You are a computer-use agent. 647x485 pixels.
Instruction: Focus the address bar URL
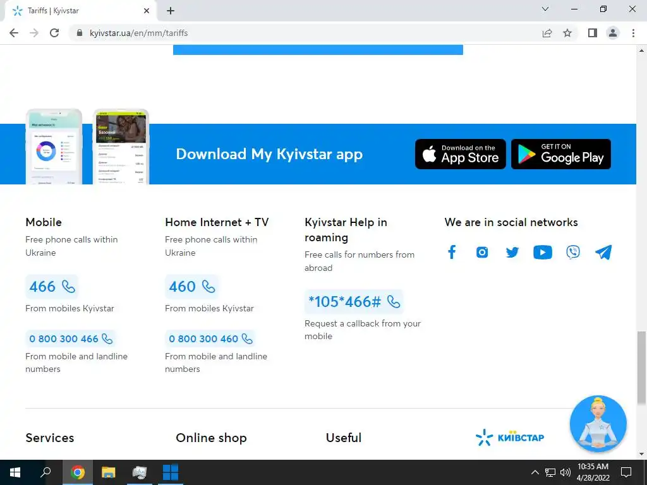pyautogui.click(x=138, y=33)
